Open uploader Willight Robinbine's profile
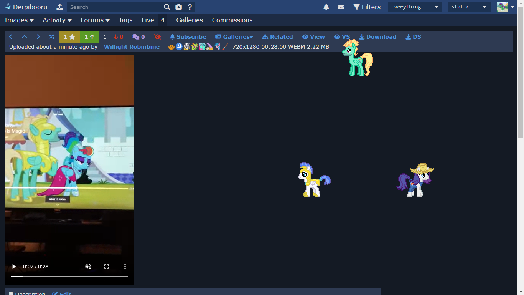This screenshot has height=295, width=524. point(132,47)
